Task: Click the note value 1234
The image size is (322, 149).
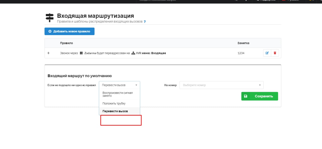Action: coord(241,53)
